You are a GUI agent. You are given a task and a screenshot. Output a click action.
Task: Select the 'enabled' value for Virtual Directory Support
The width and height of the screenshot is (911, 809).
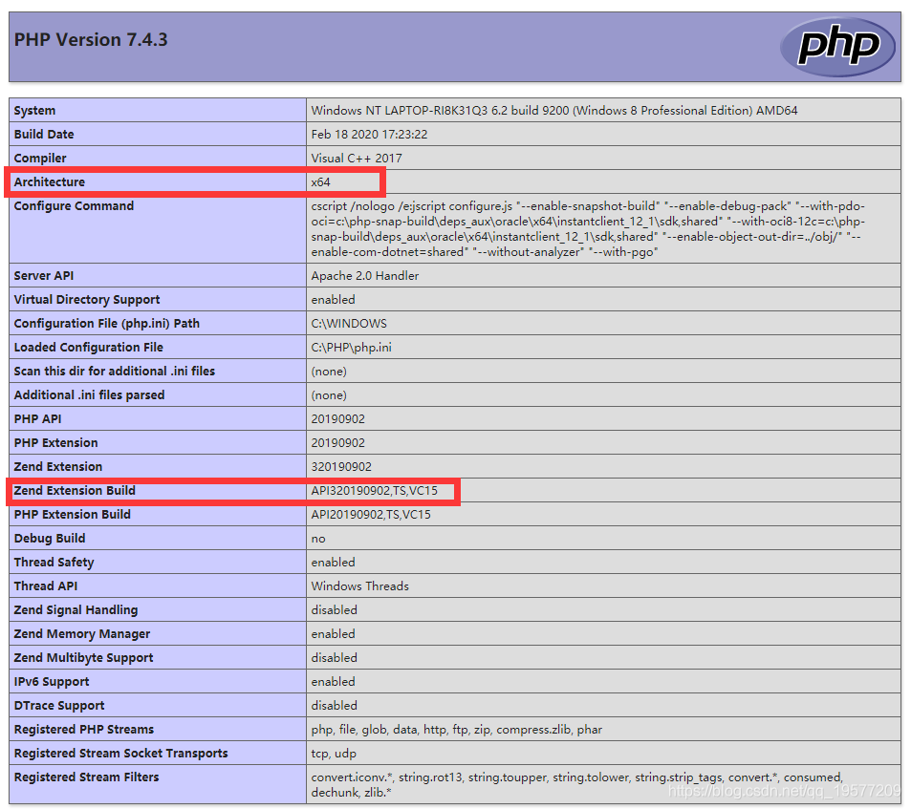[333, 300]
